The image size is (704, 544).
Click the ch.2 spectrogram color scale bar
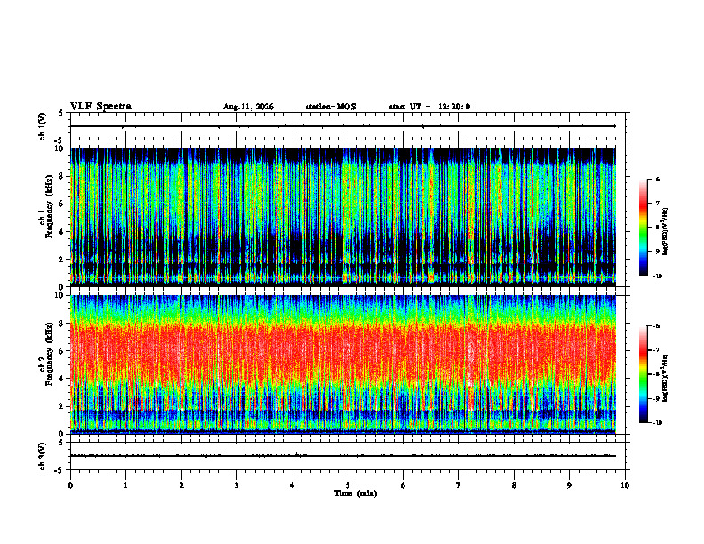(643, 374)
